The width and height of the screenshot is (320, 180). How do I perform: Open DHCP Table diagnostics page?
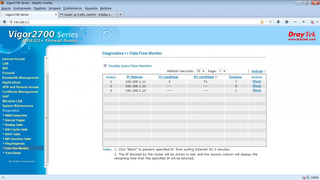pos(13,134)
